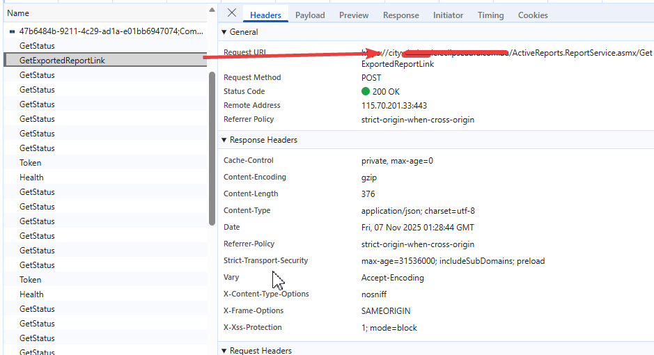The image size is (654, 355).
Task: Click the request list vertical scrollbar
Action: pyautogui.click(x=212, y=146)
